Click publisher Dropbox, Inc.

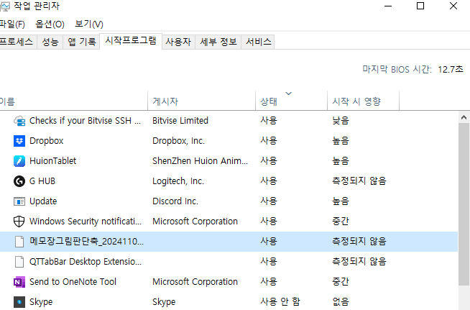178,141
